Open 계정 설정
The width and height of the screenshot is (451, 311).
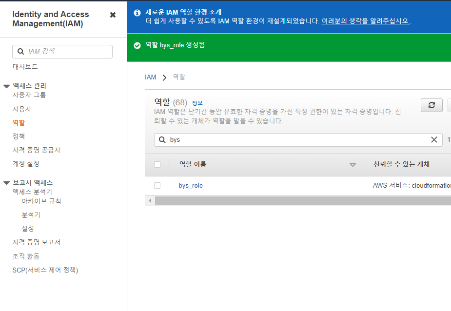(26, 164)
